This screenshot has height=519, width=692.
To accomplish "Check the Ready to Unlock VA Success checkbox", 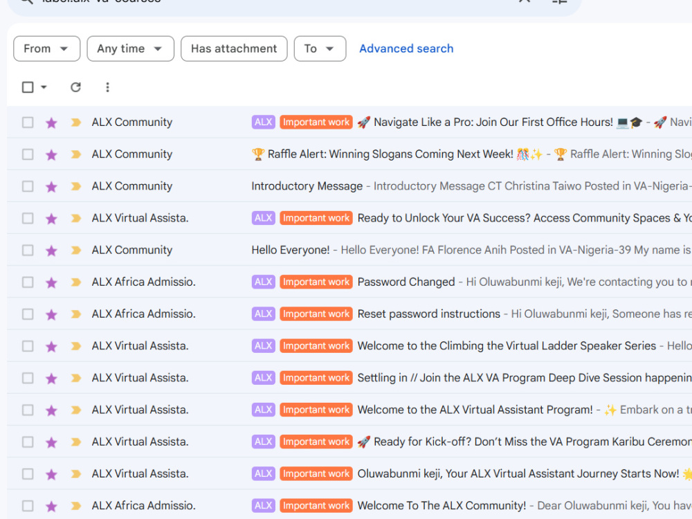I will click(x=28, y=218).
